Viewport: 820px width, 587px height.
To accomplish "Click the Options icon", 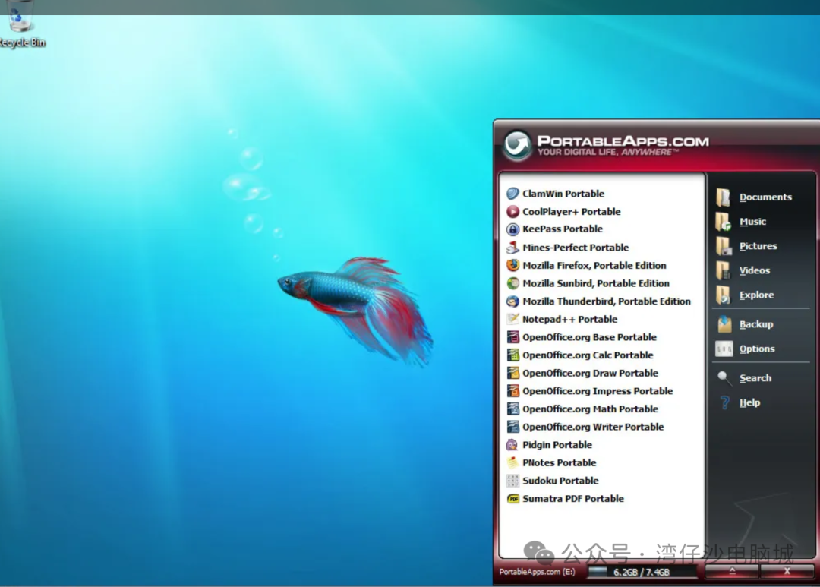I will pos(724,349).
